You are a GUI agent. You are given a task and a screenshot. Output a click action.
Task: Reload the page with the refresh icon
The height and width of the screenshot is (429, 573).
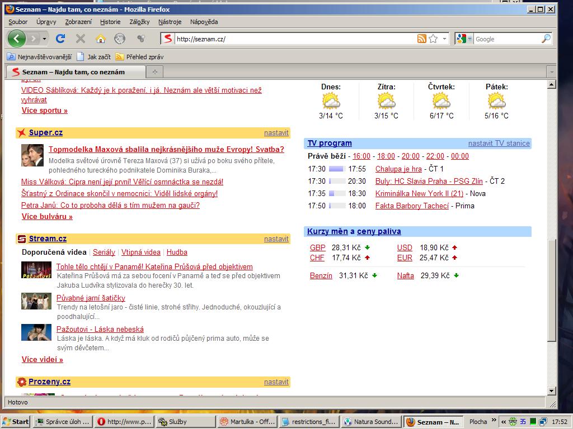coord(60,39)
